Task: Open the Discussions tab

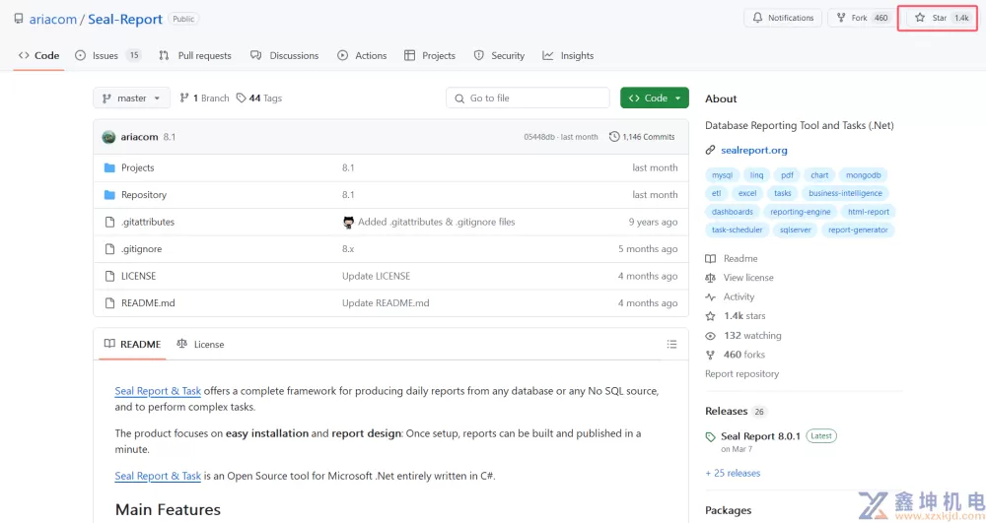Action: point(284,56)
